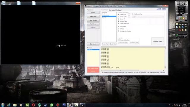Switch to the Run Game tab

click(x=118, y=10)
